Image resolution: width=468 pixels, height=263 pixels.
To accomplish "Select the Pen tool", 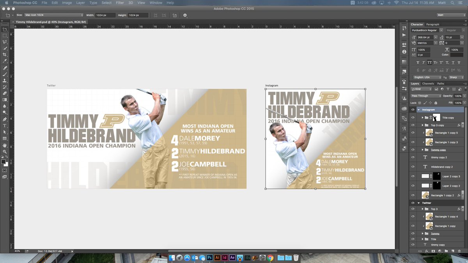I will pyautogui.click(x=5, y=119).
